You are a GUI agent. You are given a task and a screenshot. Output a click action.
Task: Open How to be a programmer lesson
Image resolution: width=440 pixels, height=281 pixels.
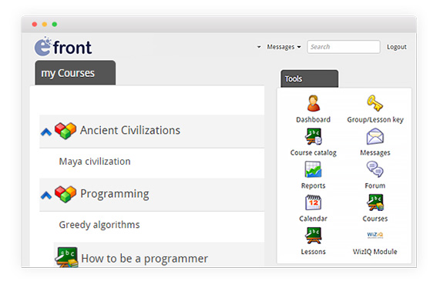pyautogui.click(x=145, y=259)
